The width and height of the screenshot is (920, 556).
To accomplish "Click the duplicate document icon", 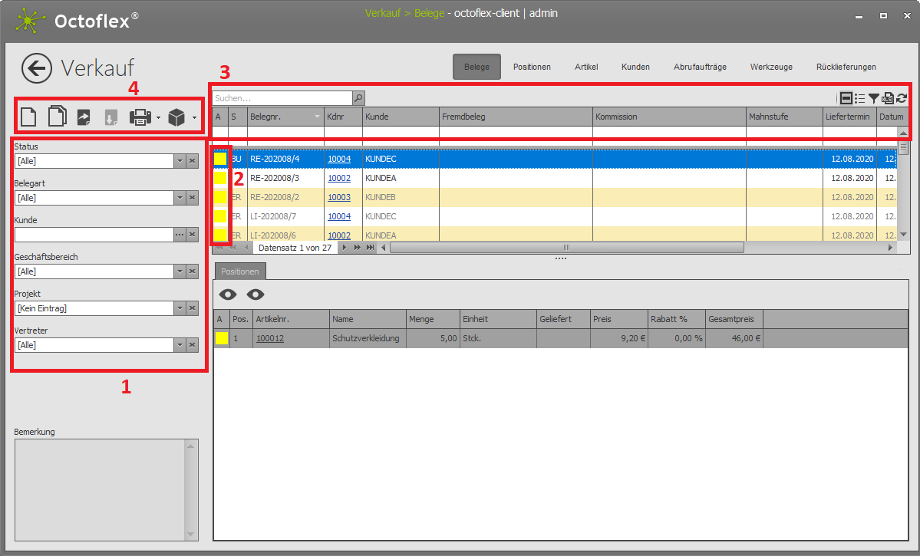I will pos(58,117).
